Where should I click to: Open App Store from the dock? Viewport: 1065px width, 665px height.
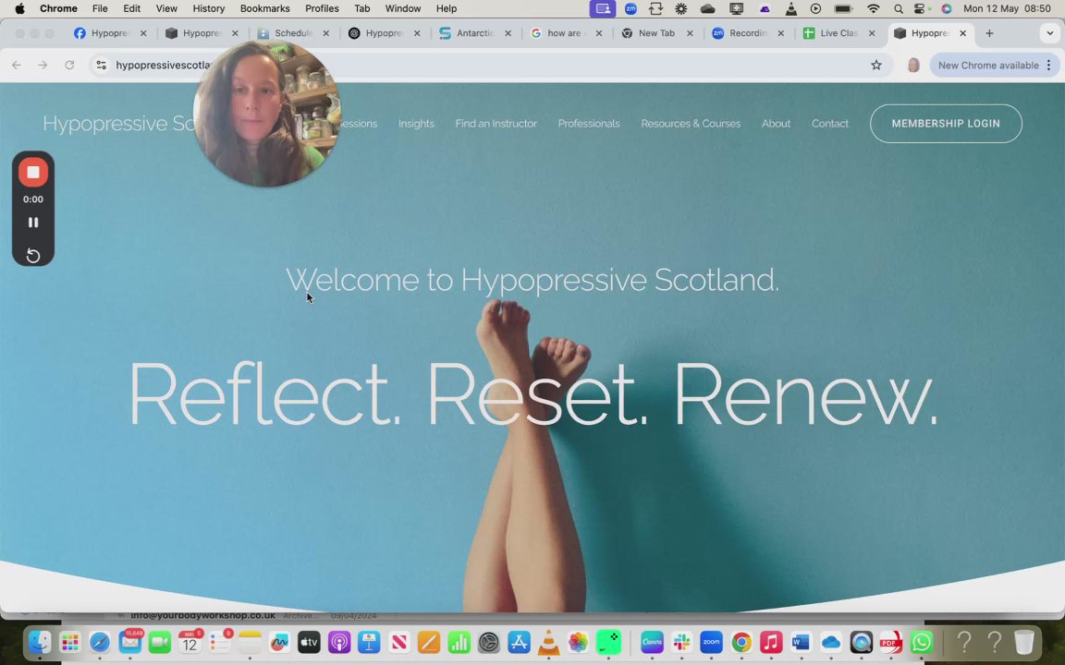pos(519,642)
